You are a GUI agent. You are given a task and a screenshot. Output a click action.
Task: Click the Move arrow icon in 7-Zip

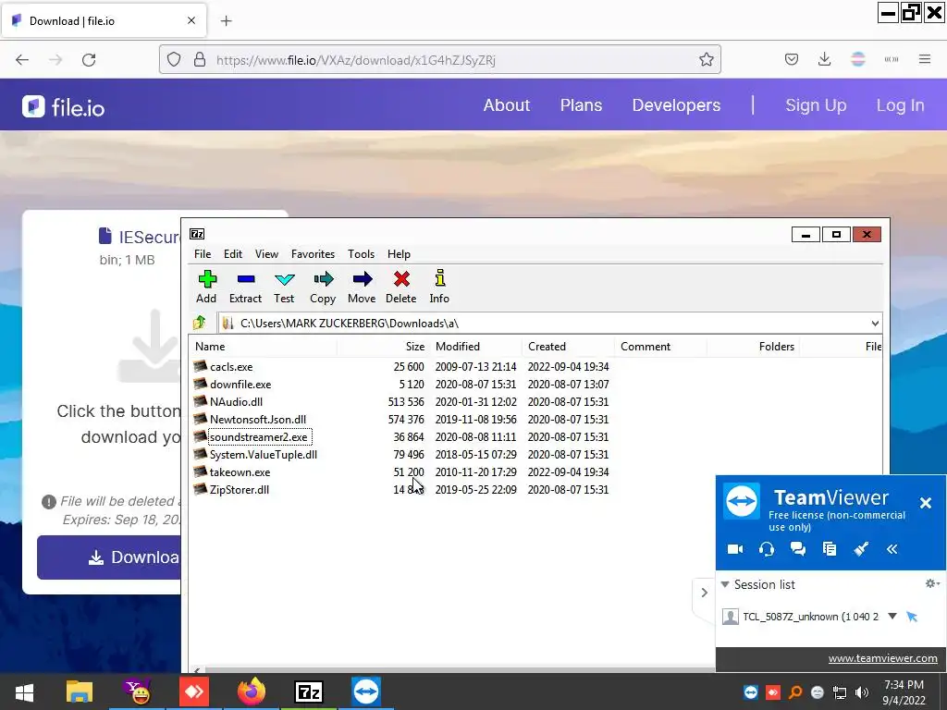pyautogui.click(x=362, y=287)
